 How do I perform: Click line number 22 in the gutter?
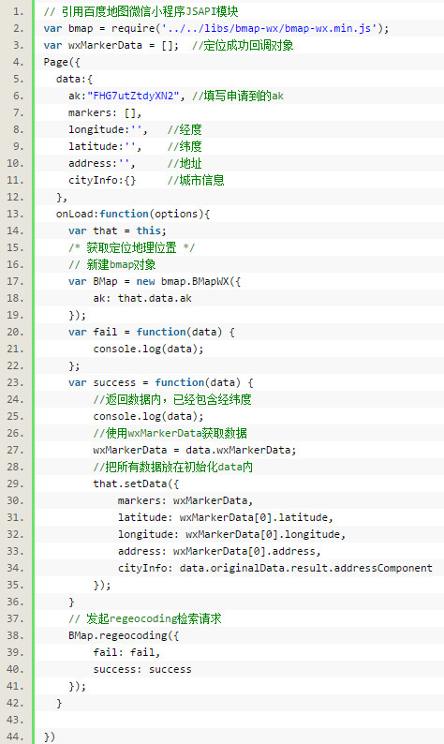point(15,365)
